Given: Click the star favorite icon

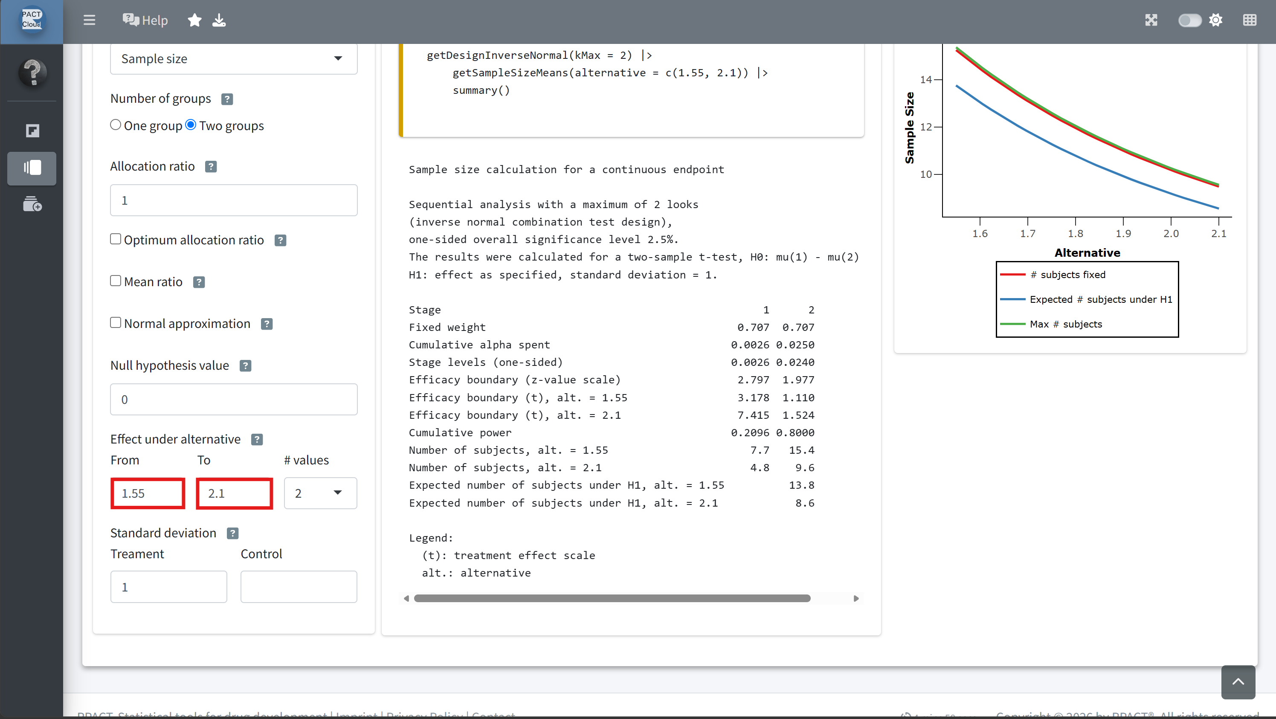Looking at the screenshot, I should click(194, 20).
